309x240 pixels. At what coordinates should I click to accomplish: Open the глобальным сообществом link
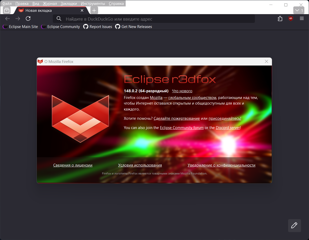coord(192,98)
